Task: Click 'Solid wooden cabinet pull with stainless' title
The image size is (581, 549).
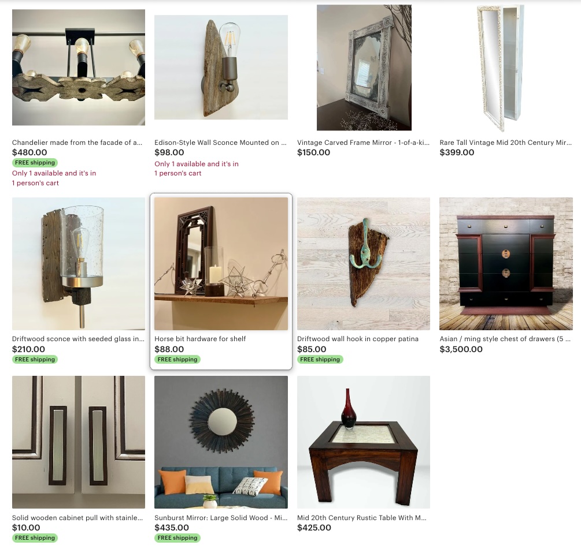Action: tap(77, 518)
